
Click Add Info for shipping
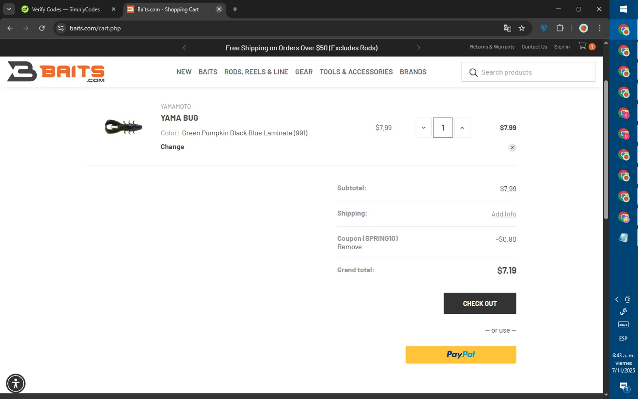click(504, 214)
